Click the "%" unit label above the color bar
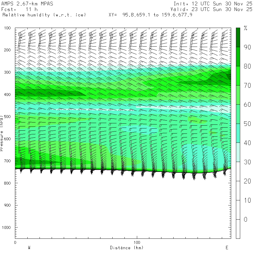 coord(246,28)
